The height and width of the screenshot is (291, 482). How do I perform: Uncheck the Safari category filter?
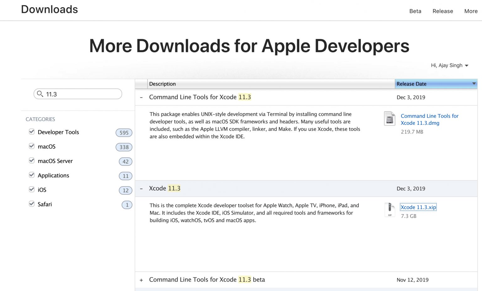coord(32,204)
